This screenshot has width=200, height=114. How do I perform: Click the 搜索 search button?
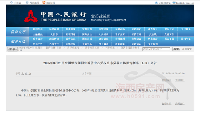pos(176,49)
